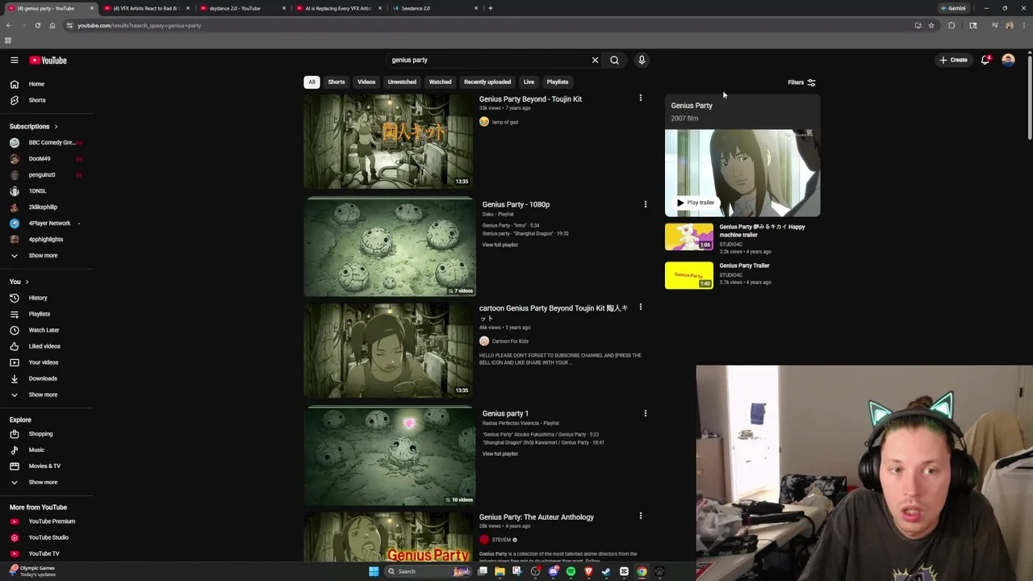Open the account avatar menu
The image size is (1033, 581).
[x=1008, y=60]
